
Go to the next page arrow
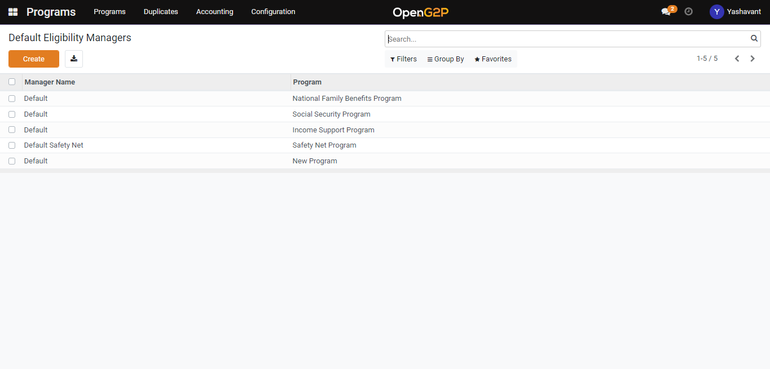753,59
